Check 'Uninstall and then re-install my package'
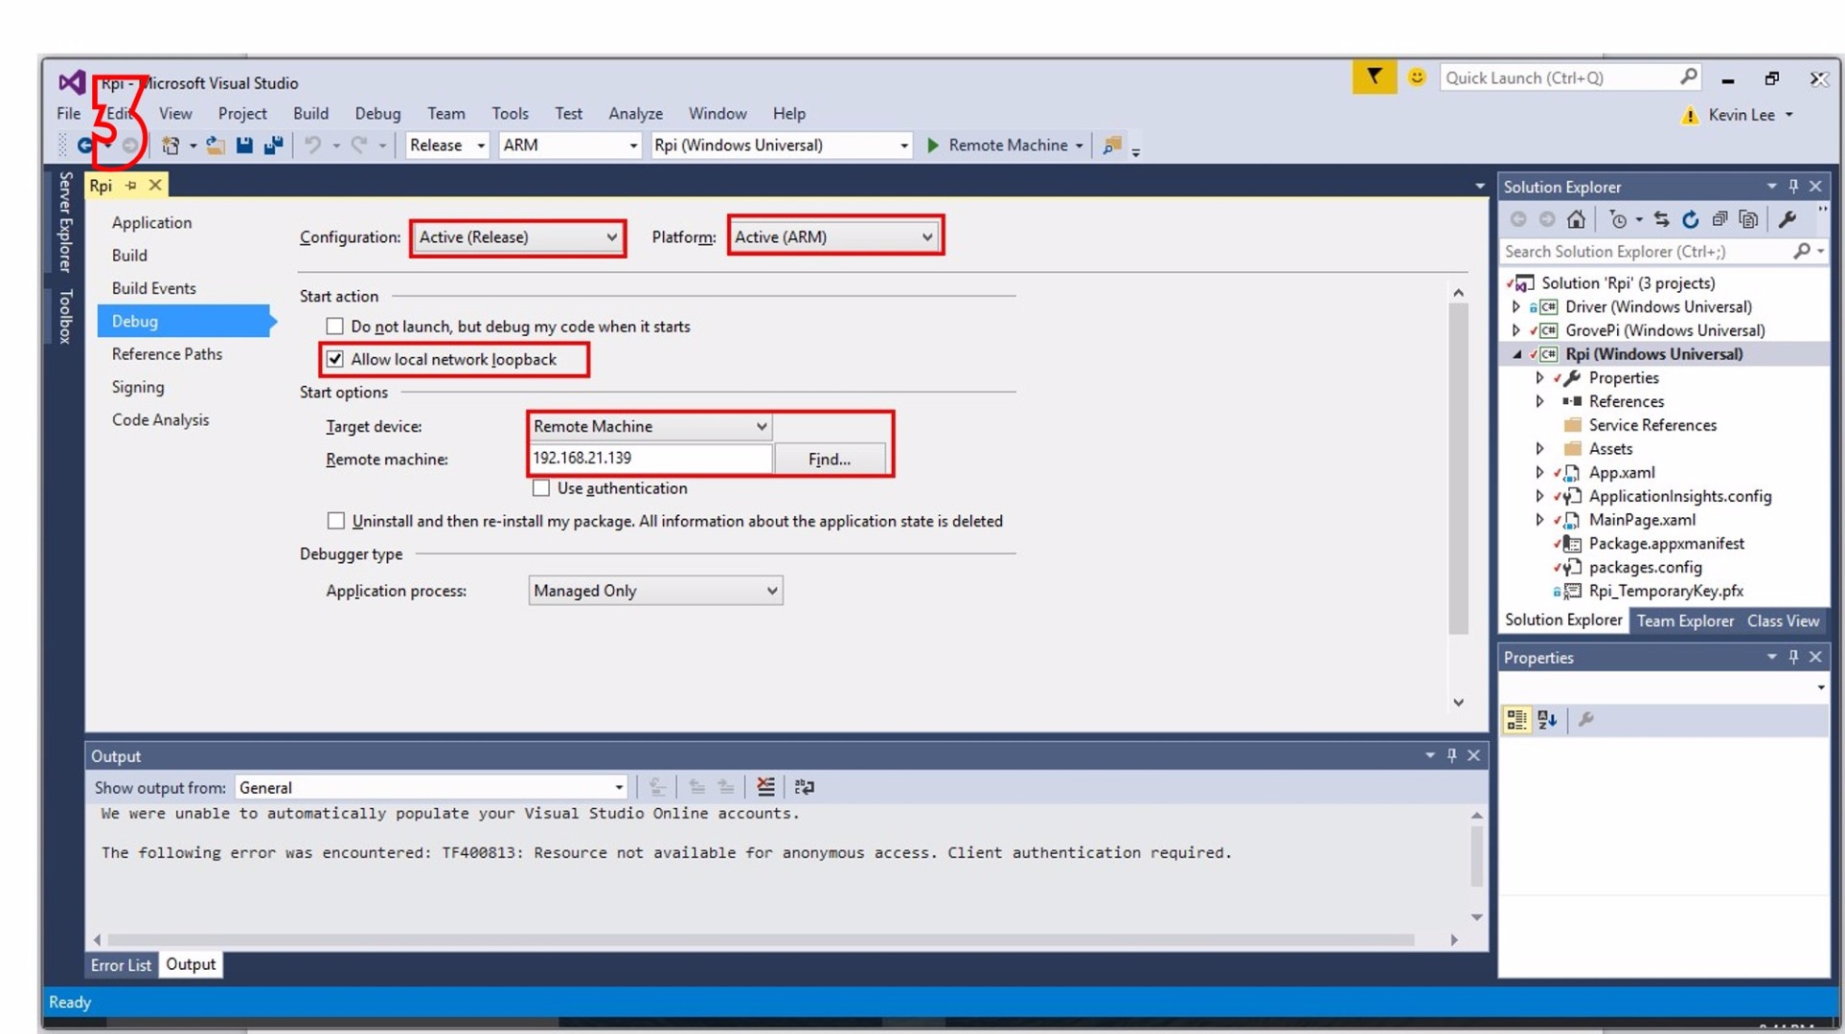 (x=335, y=521)
